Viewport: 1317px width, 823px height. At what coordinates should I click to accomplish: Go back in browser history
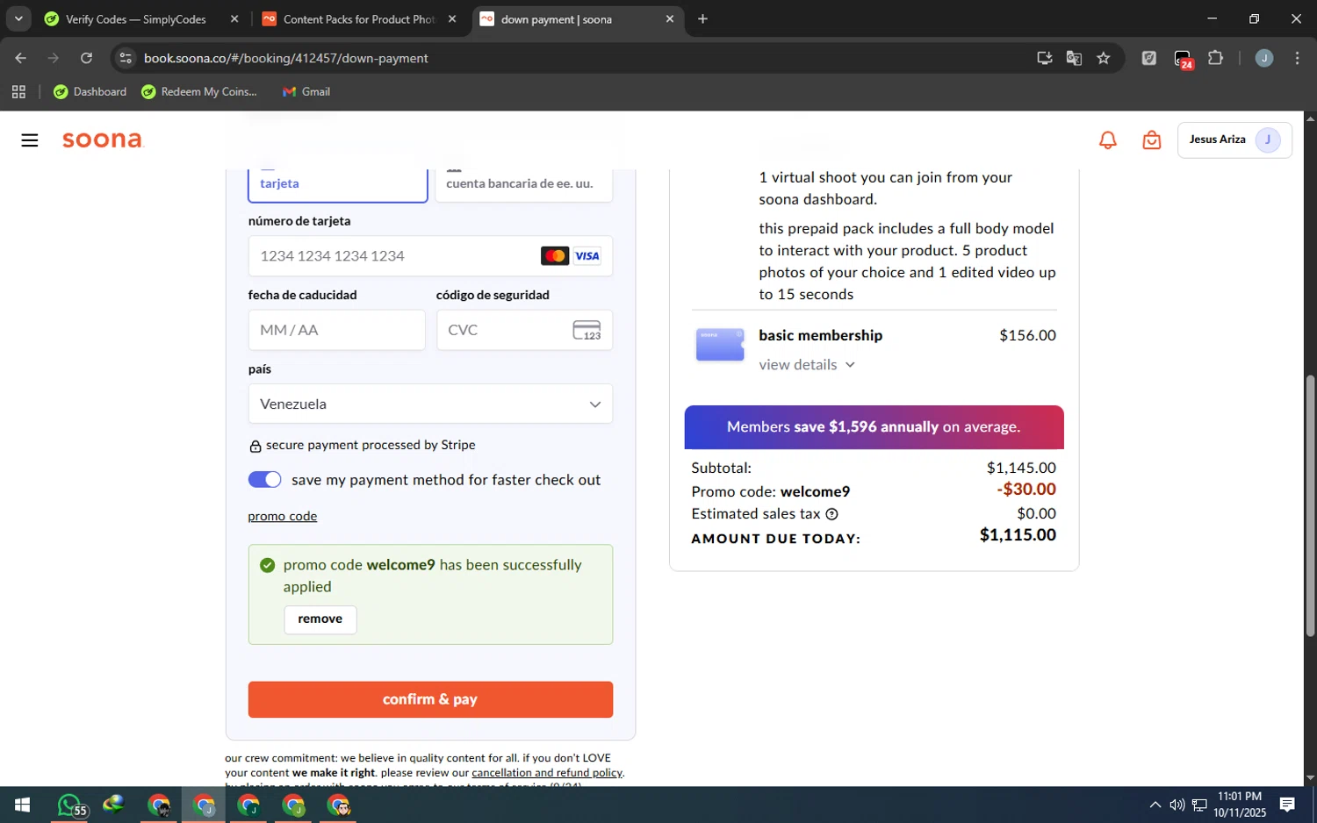tap(20, 58)
